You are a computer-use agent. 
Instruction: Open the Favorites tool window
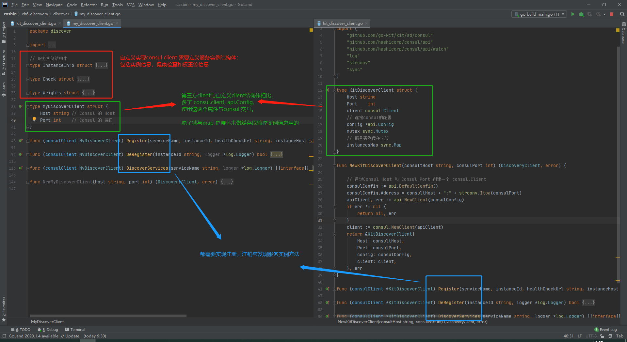click(x=4, y=309)
